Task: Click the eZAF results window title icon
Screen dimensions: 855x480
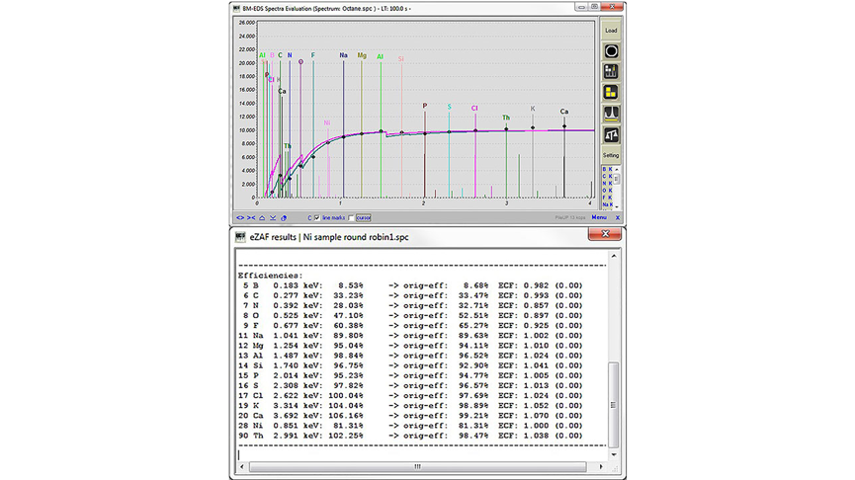Action: tap(240, 237)
